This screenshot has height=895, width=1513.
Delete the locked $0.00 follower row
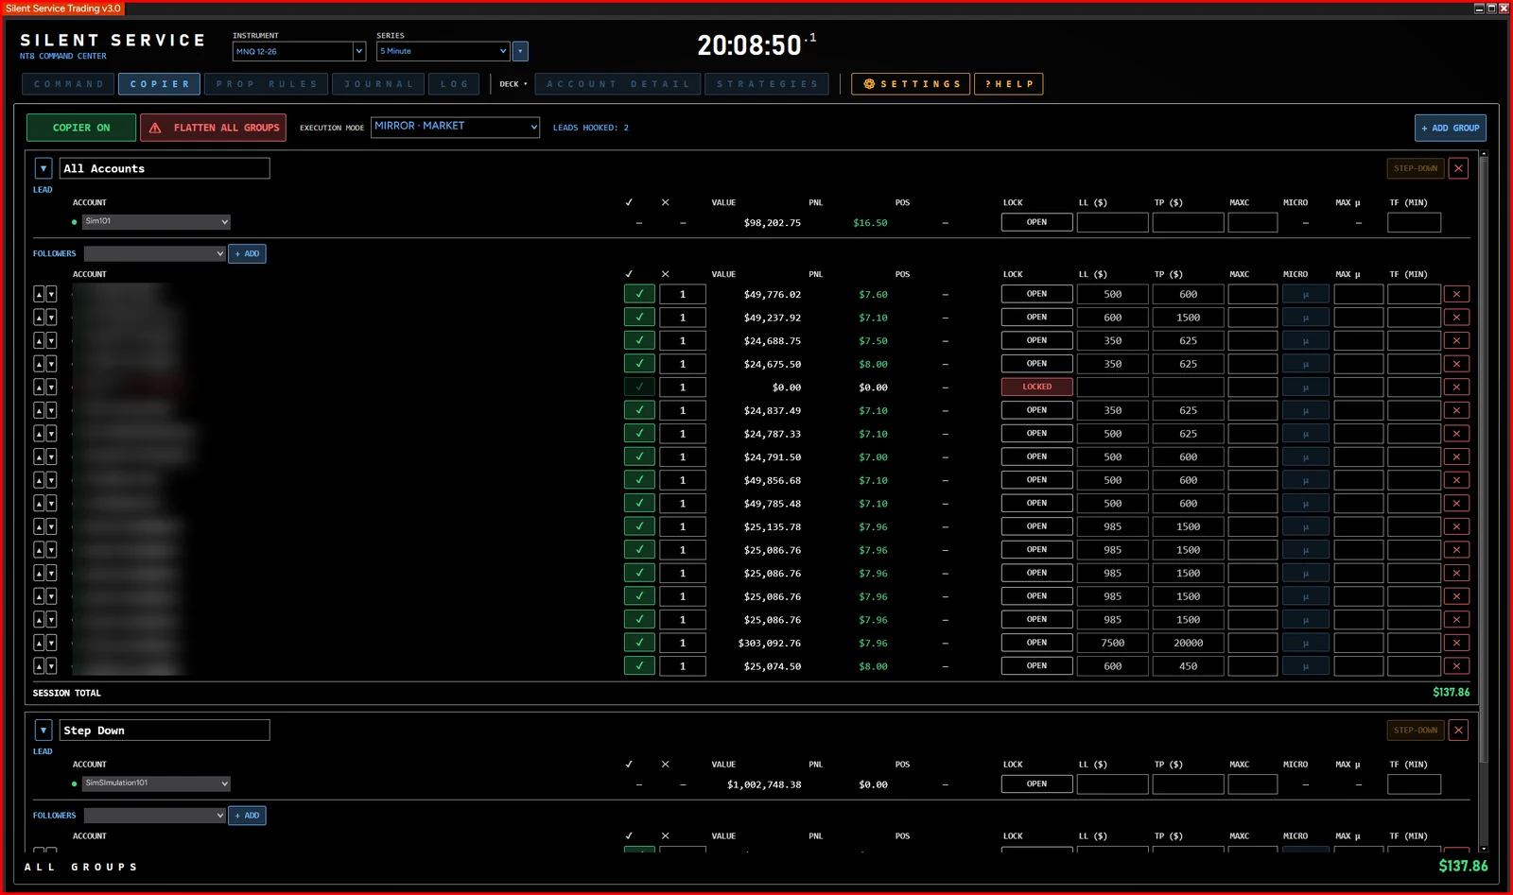tap(1456, 387)
